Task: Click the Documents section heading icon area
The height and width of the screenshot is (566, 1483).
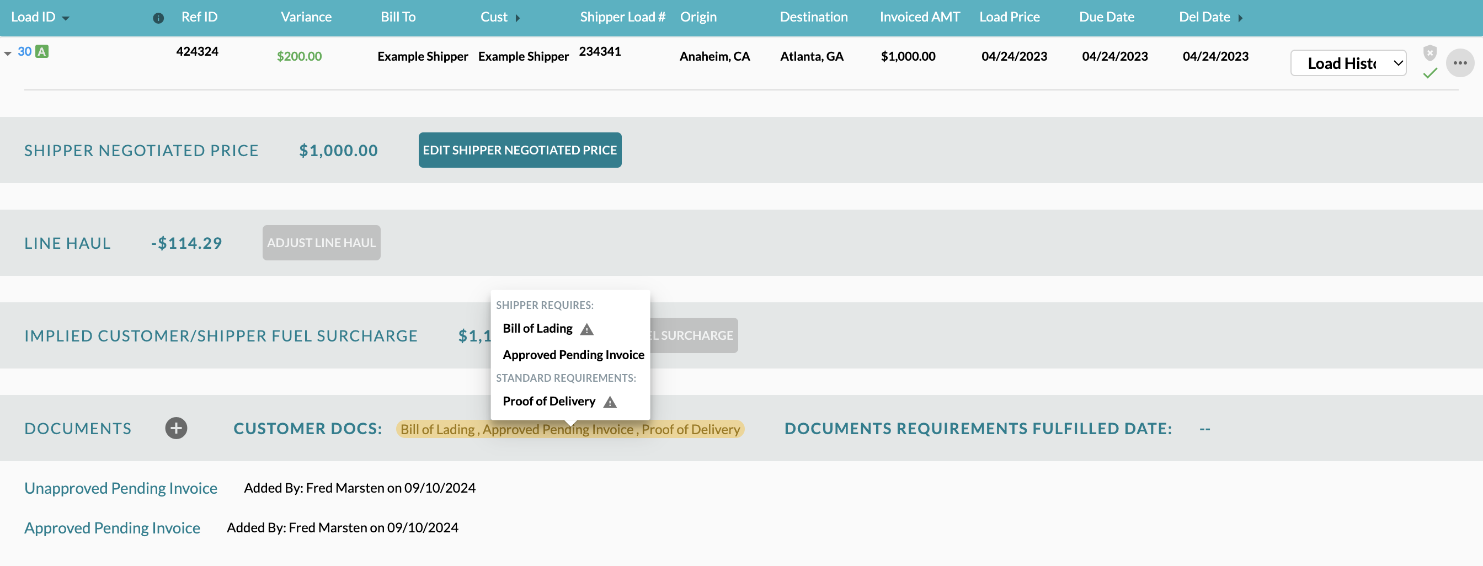Action: (x=77, y=428)
